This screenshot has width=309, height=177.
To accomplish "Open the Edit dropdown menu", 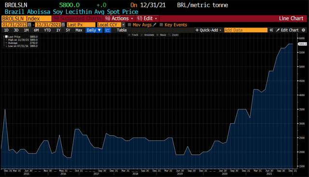I will point(147,18).
